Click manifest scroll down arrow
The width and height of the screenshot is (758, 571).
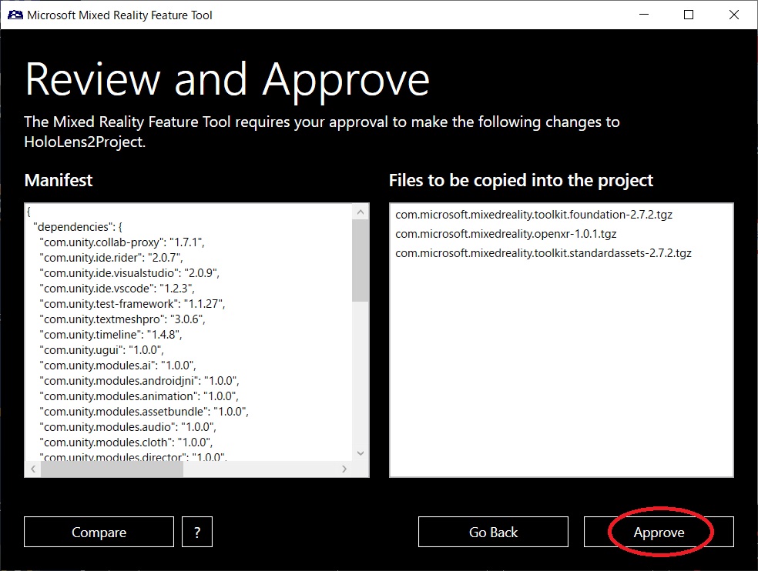pyautogui.click(x=361, y=452)
